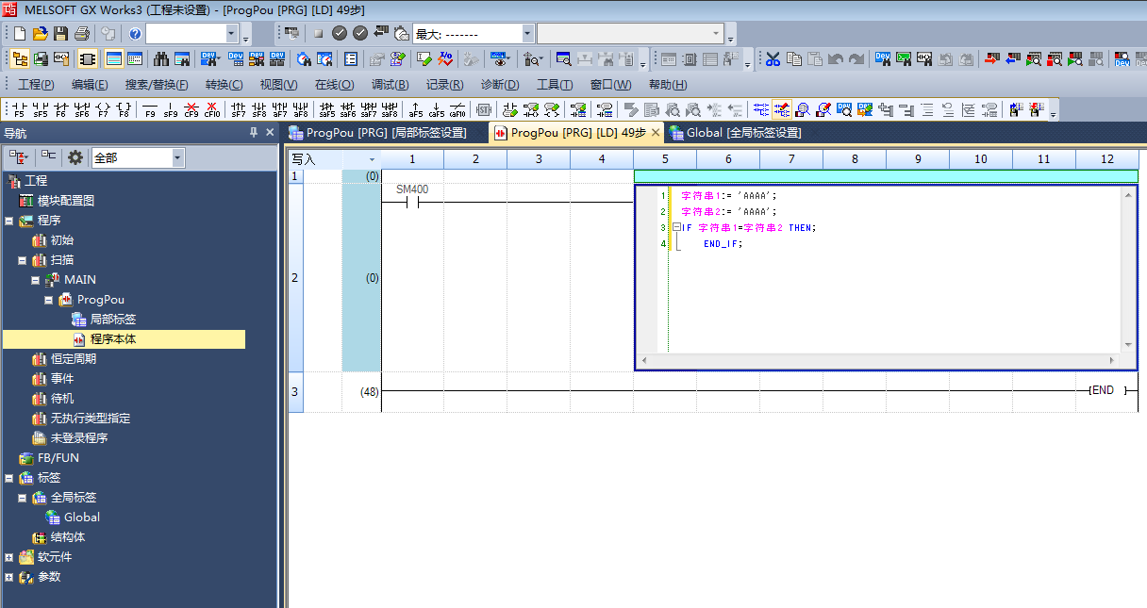Open the 转换(C) menu
1147x608 pixels.
(x=224, y=85)
